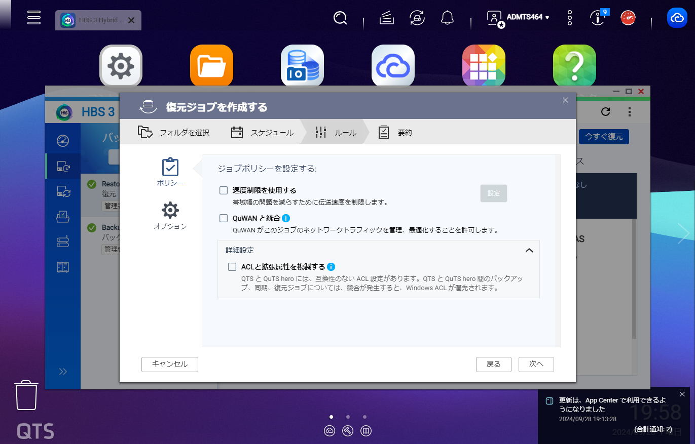Expand the HBS sidebar with double chevron
Image resolution: width=695 pixels, height=444 pixels.
(63, 372)
